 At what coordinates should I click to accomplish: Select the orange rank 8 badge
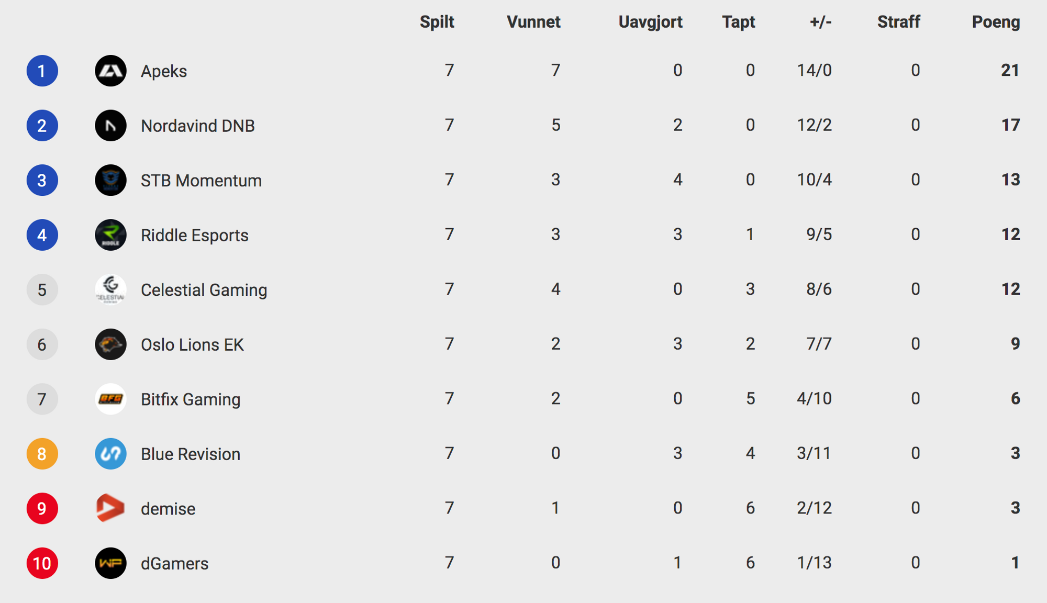[42, 454]
